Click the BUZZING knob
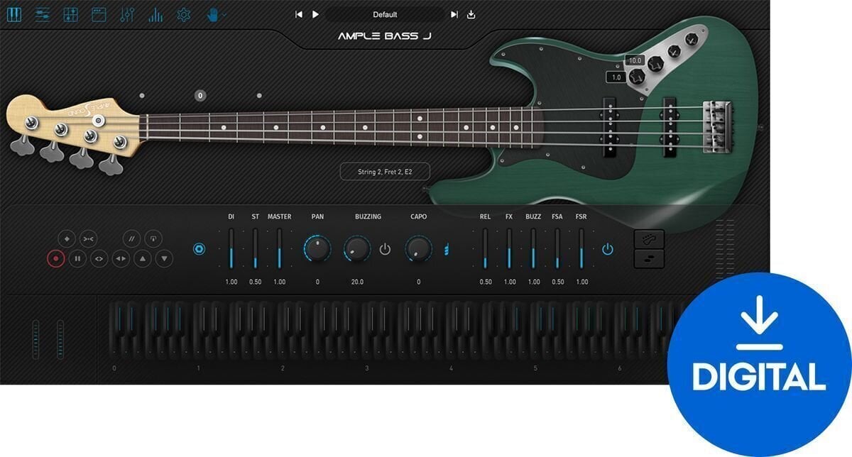 (357, 248)
